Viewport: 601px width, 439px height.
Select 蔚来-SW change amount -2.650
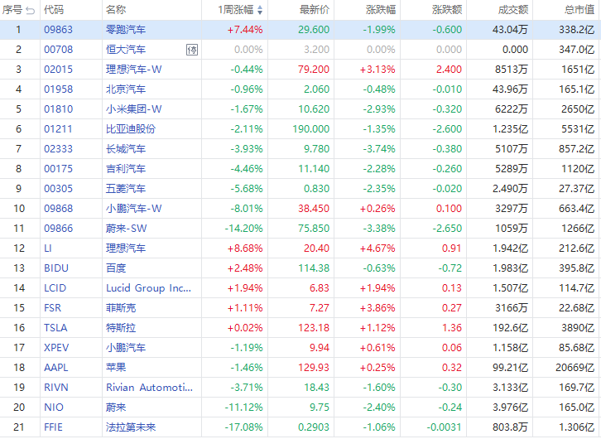(x=447, y=229)
